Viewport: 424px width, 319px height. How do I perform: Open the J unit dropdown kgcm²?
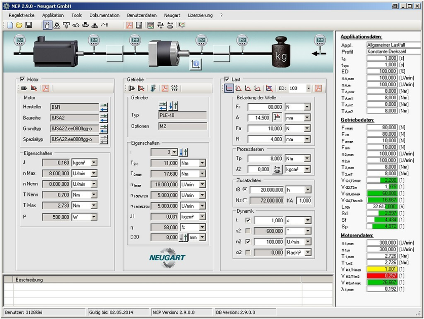(x=94, y=163)
